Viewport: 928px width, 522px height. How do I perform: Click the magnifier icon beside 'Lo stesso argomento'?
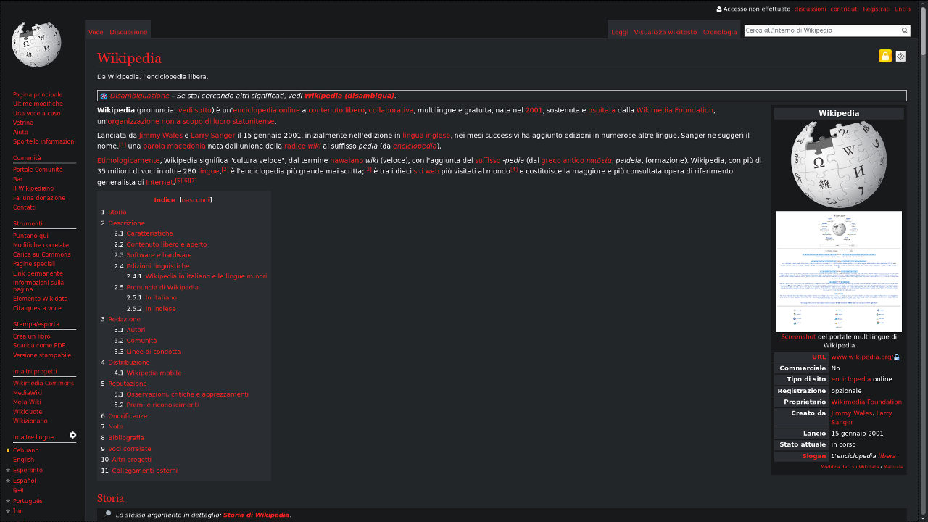(x=107, y=515)
